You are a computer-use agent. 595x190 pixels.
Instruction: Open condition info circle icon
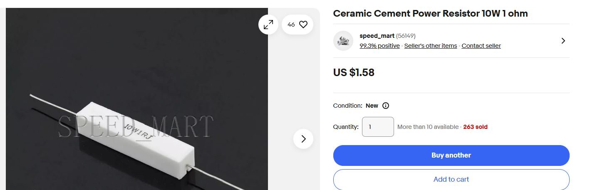(x=386, y=106)
